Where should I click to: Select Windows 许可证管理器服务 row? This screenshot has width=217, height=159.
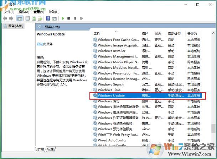click(x=147, y=118)
